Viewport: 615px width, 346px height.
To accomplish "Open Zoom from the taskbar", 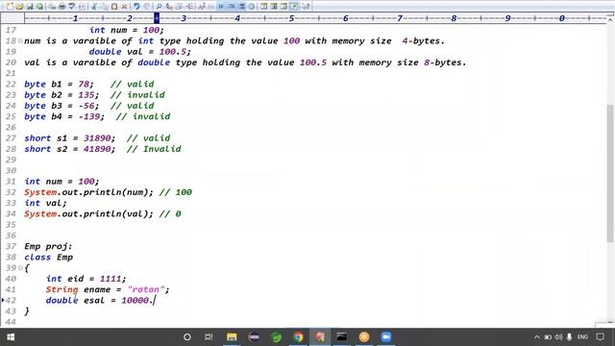I will coord(386,337).
